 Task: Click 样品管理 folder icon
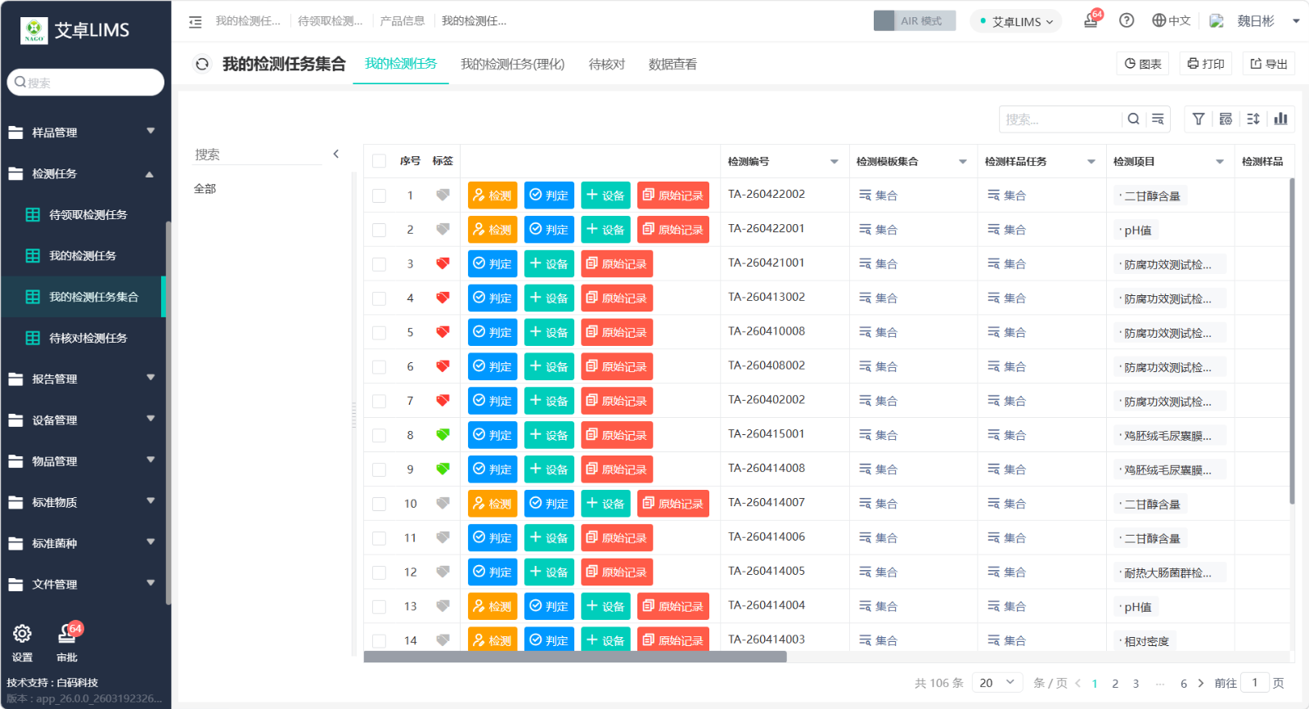pyautogui.click(x=16, y=132)
